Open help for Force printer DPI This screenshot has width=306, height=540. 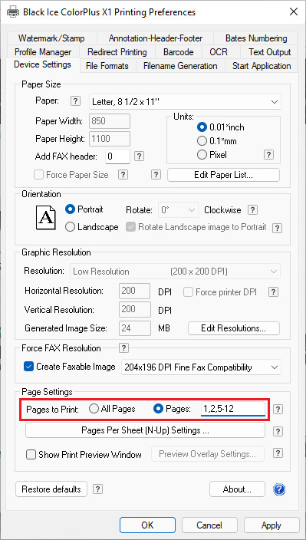(x=273, y=292)
